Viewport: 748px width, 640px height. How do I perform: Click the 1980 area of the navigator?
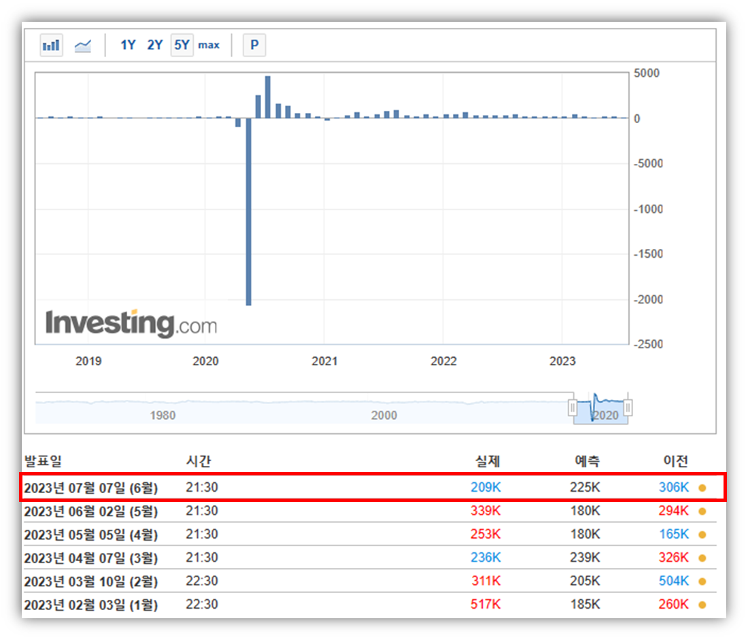coord(163,415)
